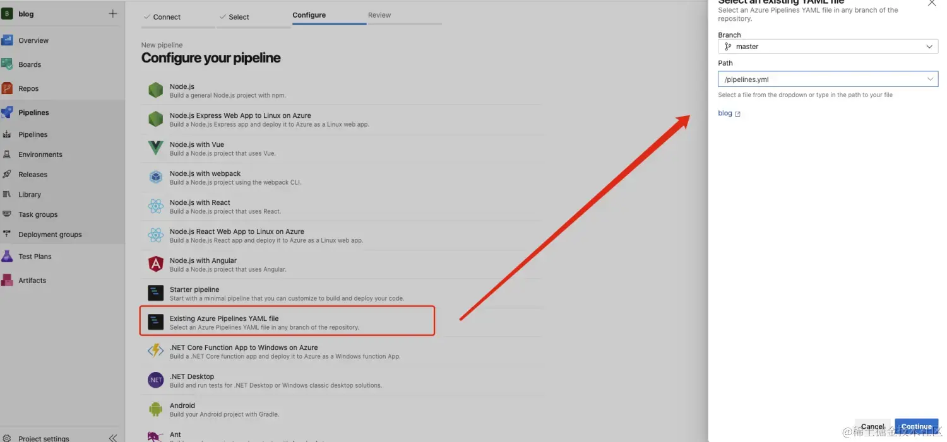The image size is (947, 442).
Task: Open the Boards sidebar icon
Action: pos(7,64)
